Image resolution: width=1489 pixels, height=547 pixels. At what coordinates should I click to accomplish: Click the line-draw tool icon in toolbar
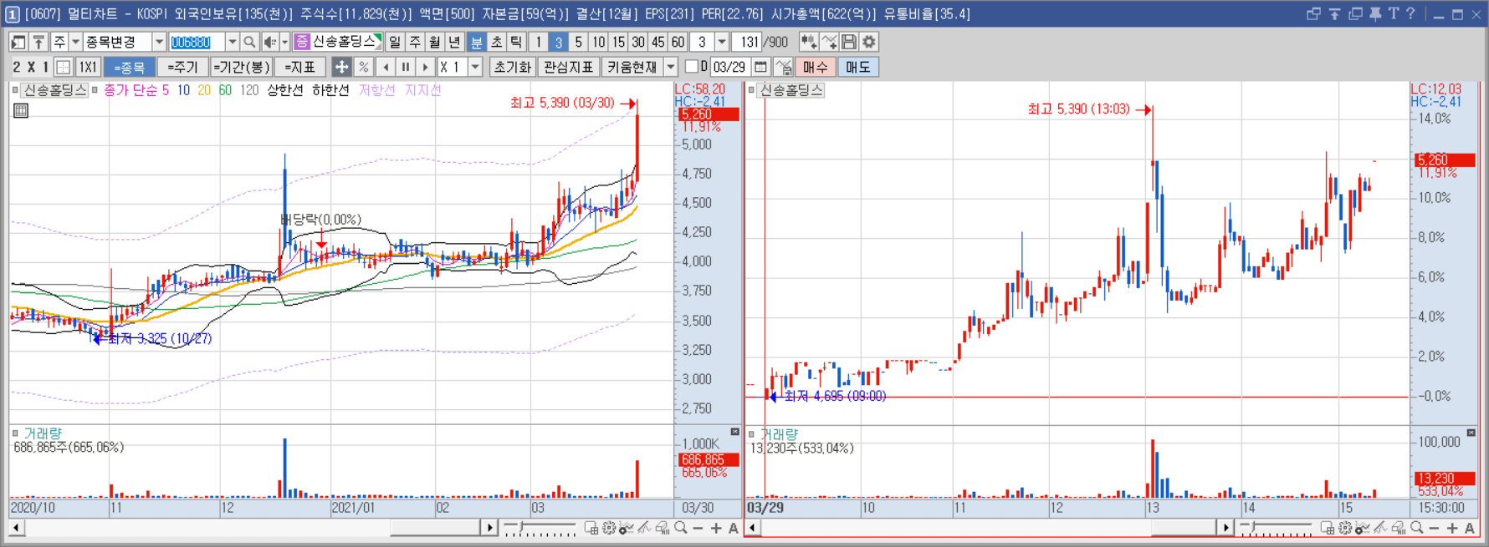(829, 42)
